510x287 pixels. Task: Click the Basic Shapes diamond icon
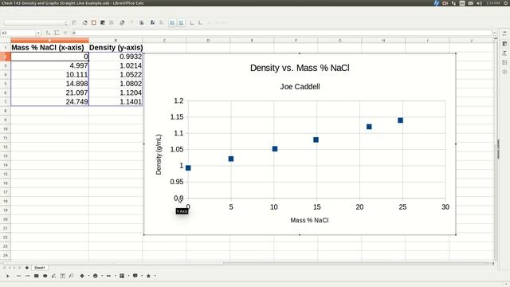click(x=82, y=276)
